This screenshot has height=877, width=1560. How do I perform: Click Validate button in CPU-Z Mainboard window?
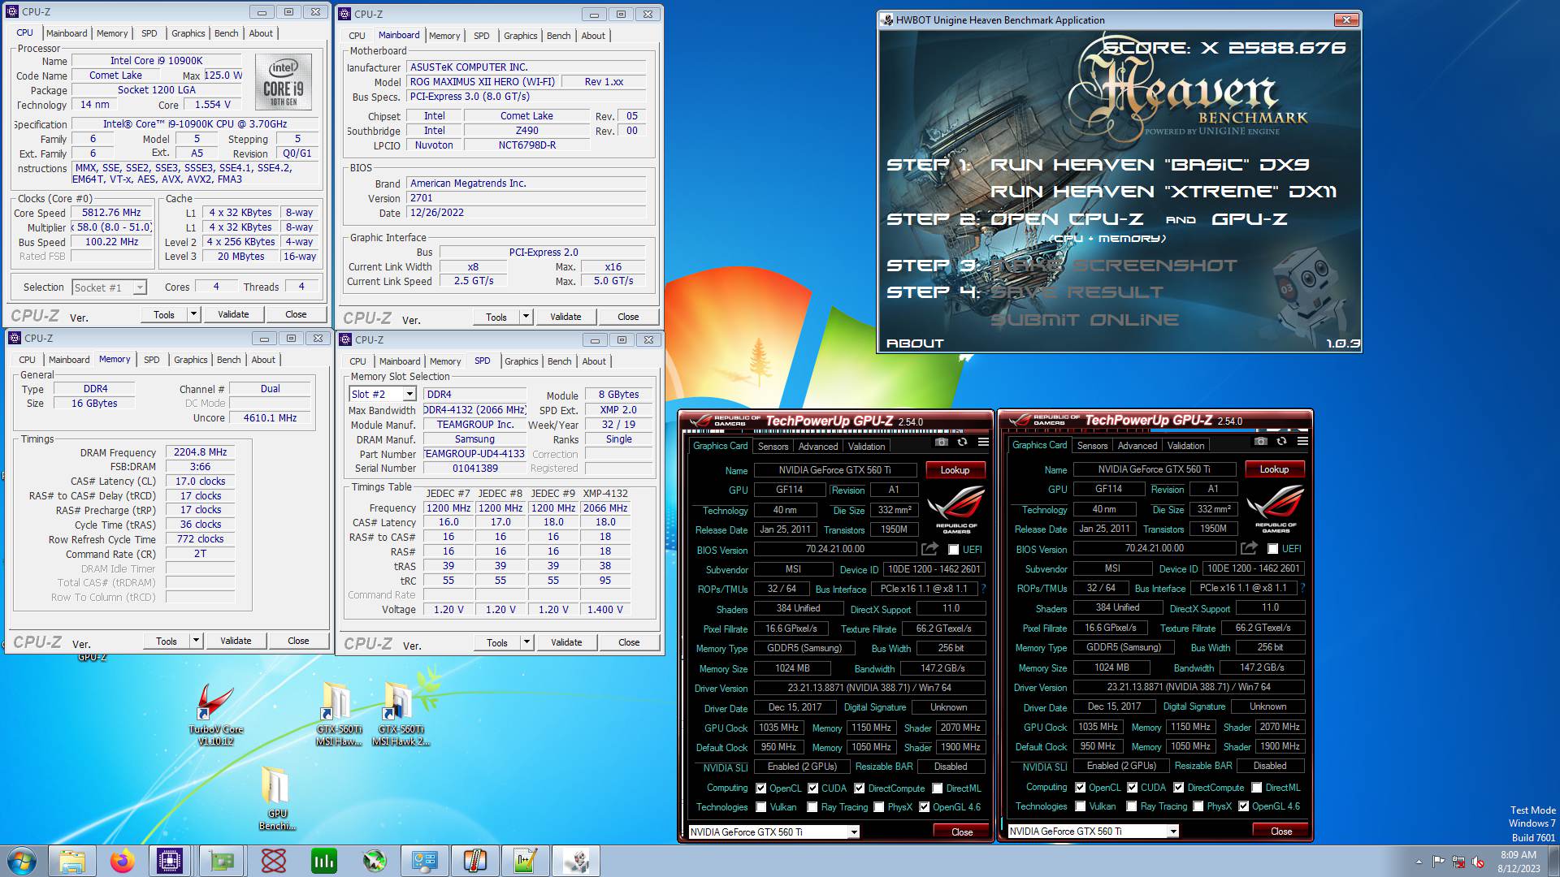pos(565,317)
